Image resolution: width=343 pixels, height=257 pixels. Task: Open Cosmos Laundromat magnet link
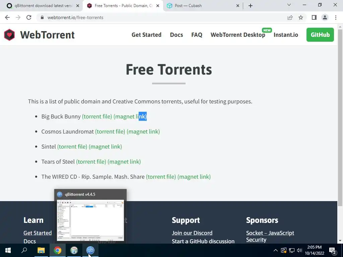[x=143, y=132]
